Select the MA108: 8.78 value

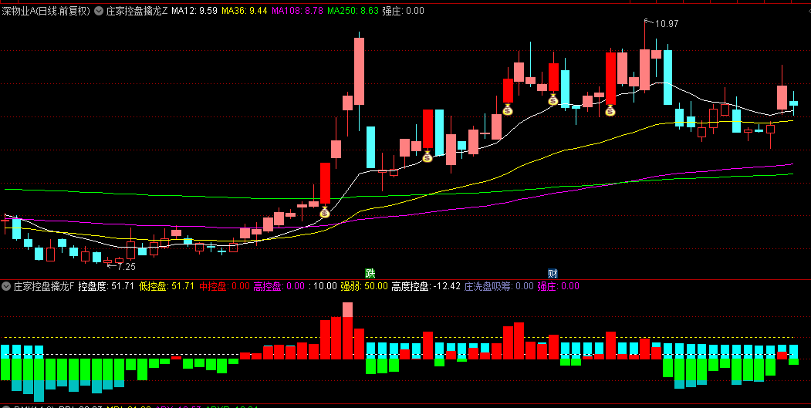[x=297, y=10]
